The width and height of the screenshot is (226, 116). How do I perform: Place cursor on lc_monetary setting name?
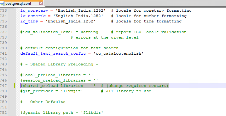click(34, 10)
